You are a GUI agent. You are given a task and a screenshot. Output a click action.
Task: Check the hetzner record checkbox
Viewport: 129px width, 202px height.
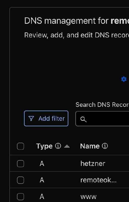click(x=20, y=164)
